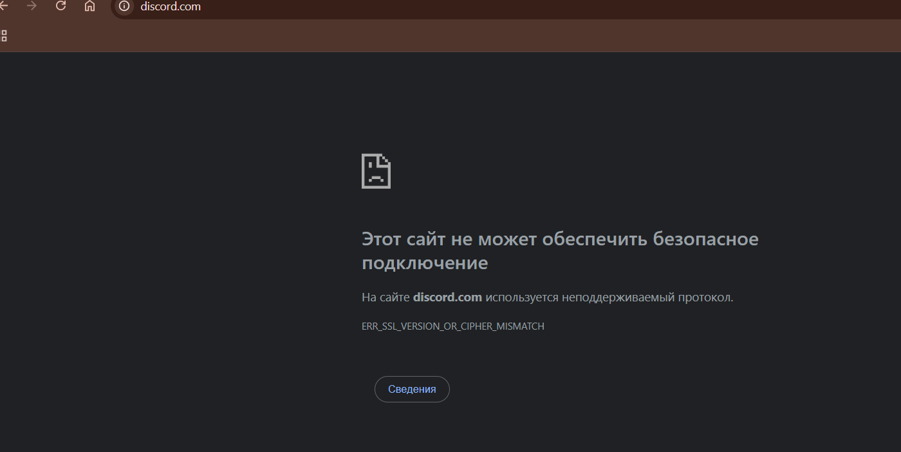Click the Сведения button

pos(412,389)
